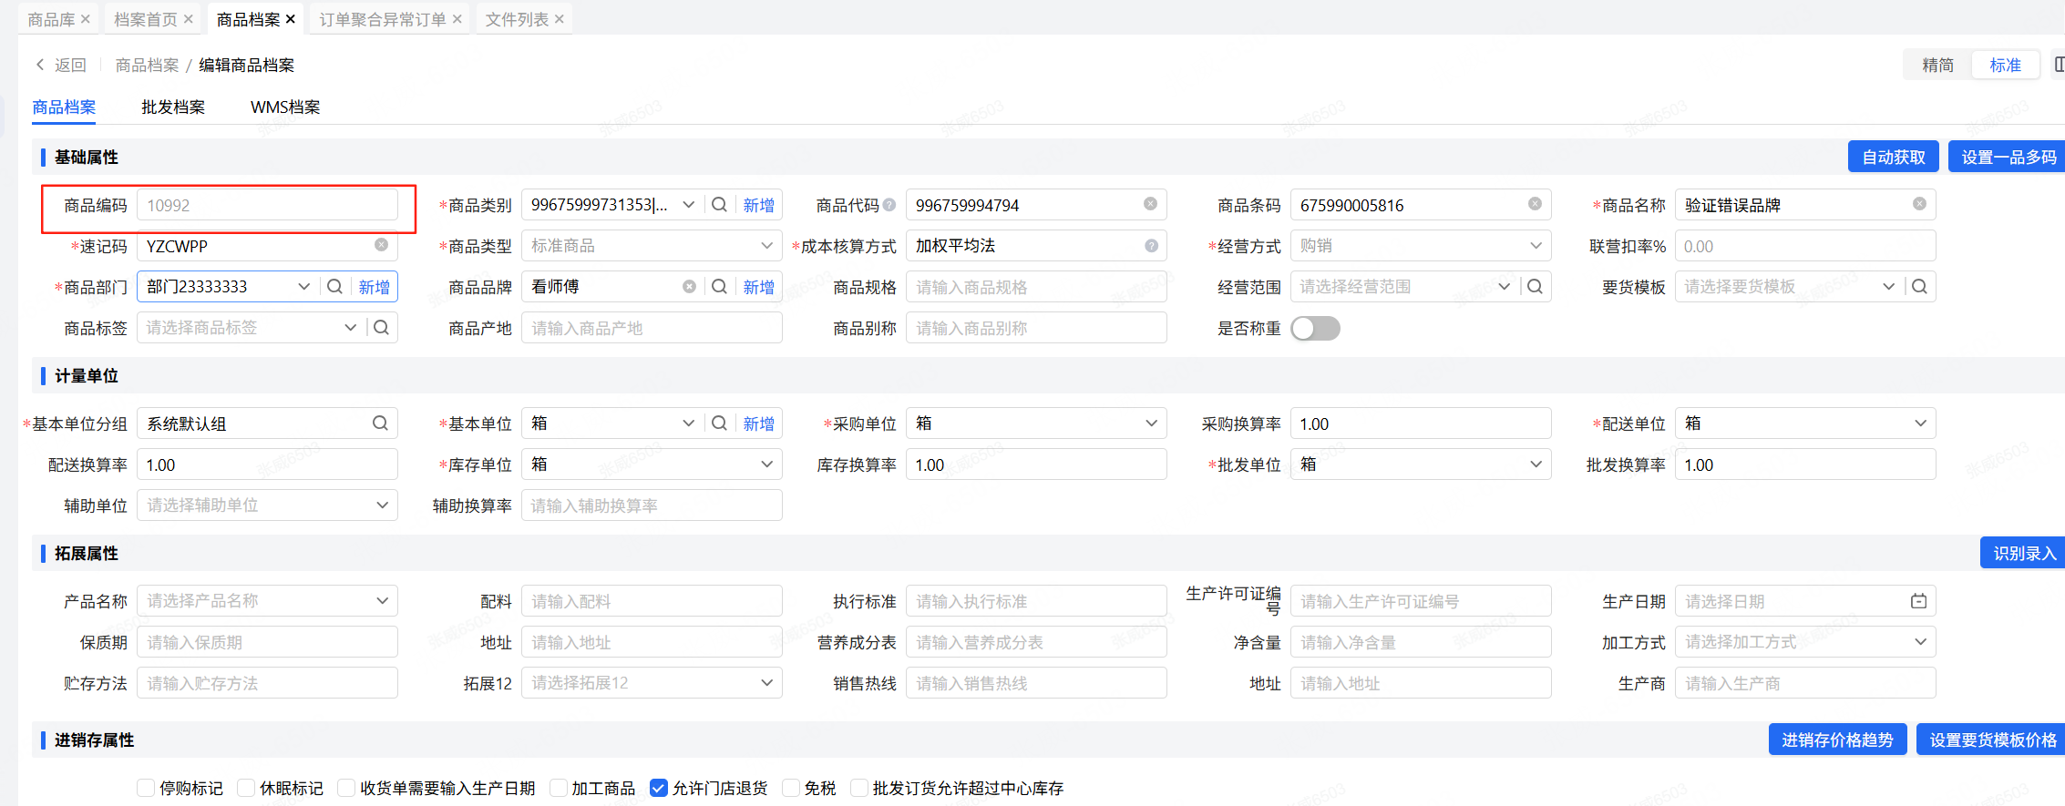Image resolution: width=2065 pixels, height=806 pixels.
Task: Check 批发订货允许超过中心库存 checkbox
Action: [x=859, y=788]
